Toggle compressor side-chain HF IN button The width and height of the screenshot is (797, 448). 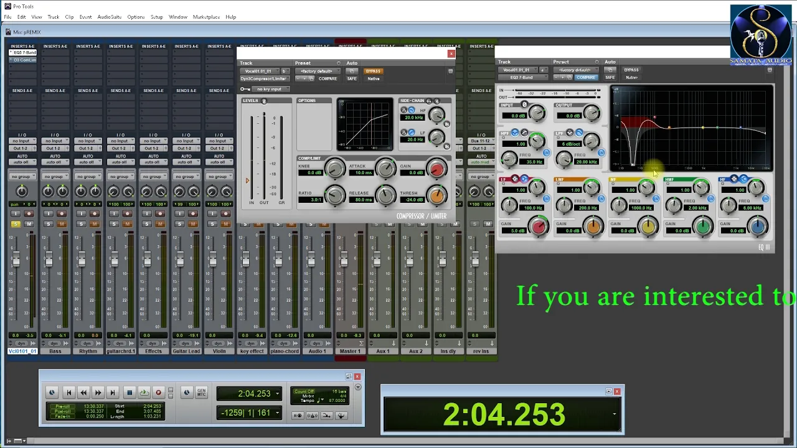click(446, 124)
